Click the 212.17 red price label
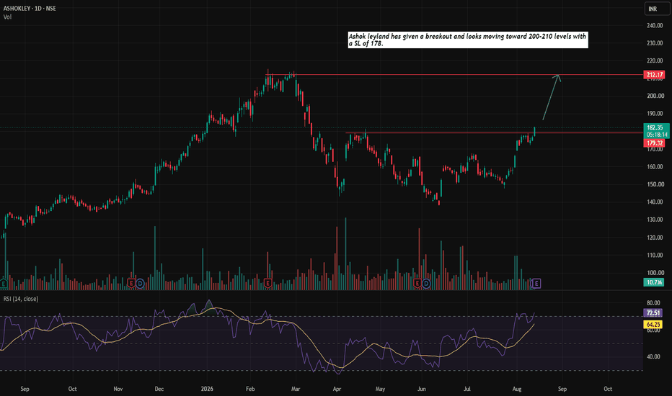This screenshot has height=396, width=672. (x=654, y=75)
